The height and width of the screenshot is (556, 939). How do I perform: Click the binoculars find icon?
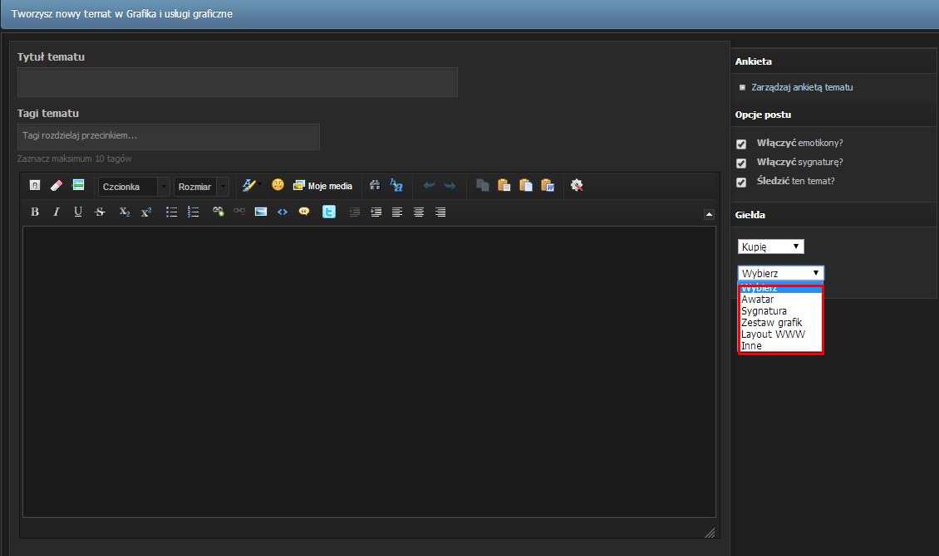pyautogui.click(x=375, y=185)
